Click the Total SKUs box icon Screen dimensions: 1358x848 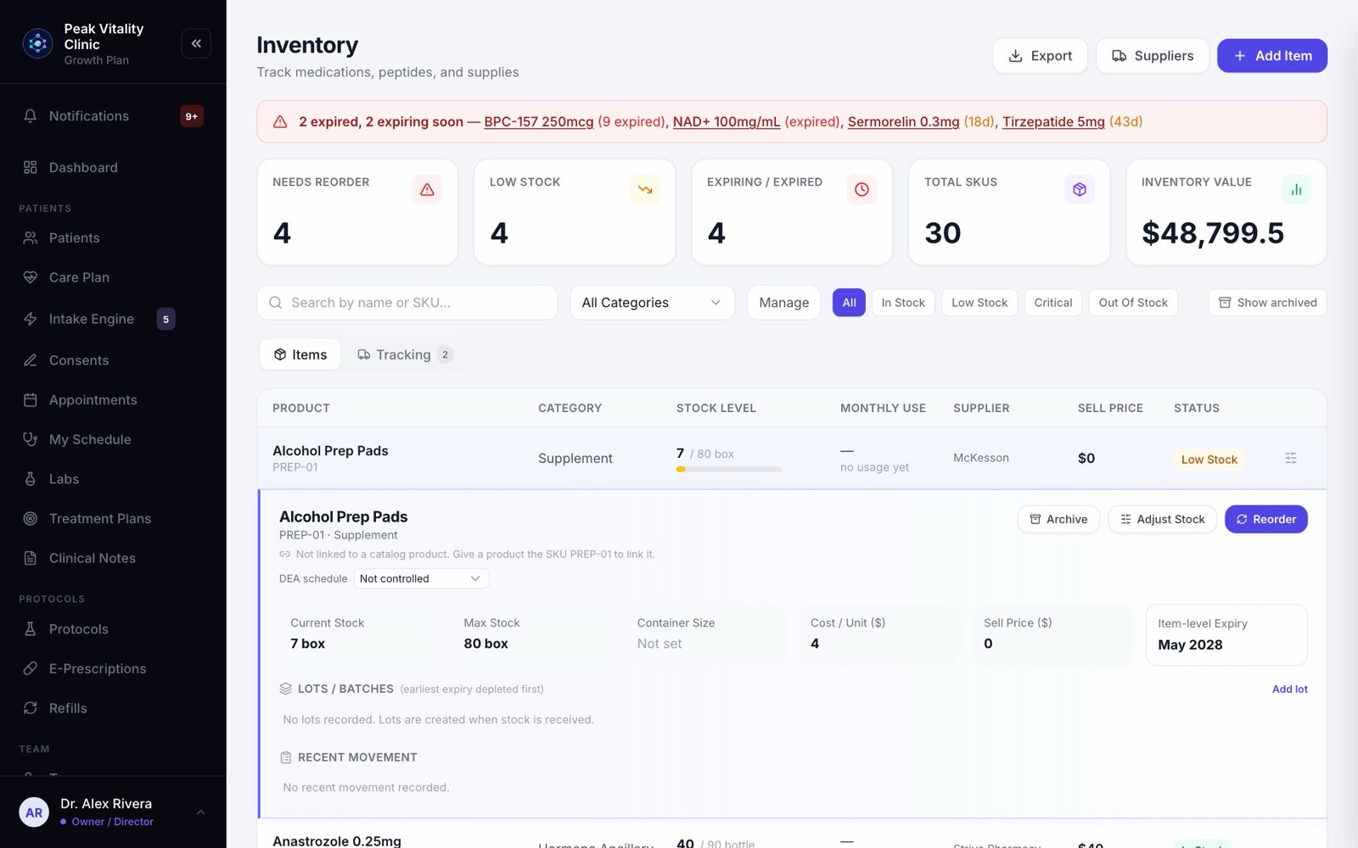coord(1079,189)
